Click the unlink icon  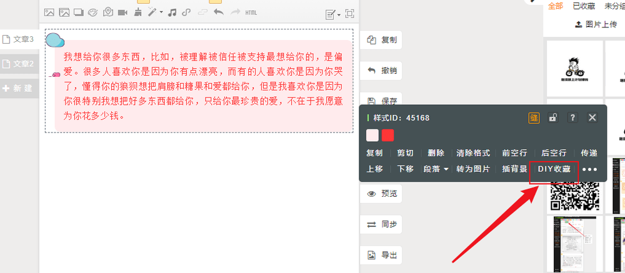203,12
